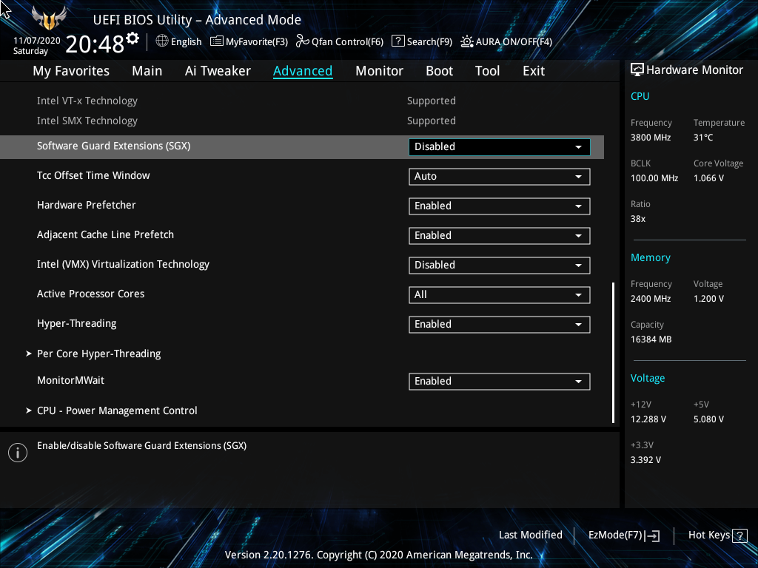Click the 38x ratio value
Screen dimensions: 758x568
[x=638, y=219]
